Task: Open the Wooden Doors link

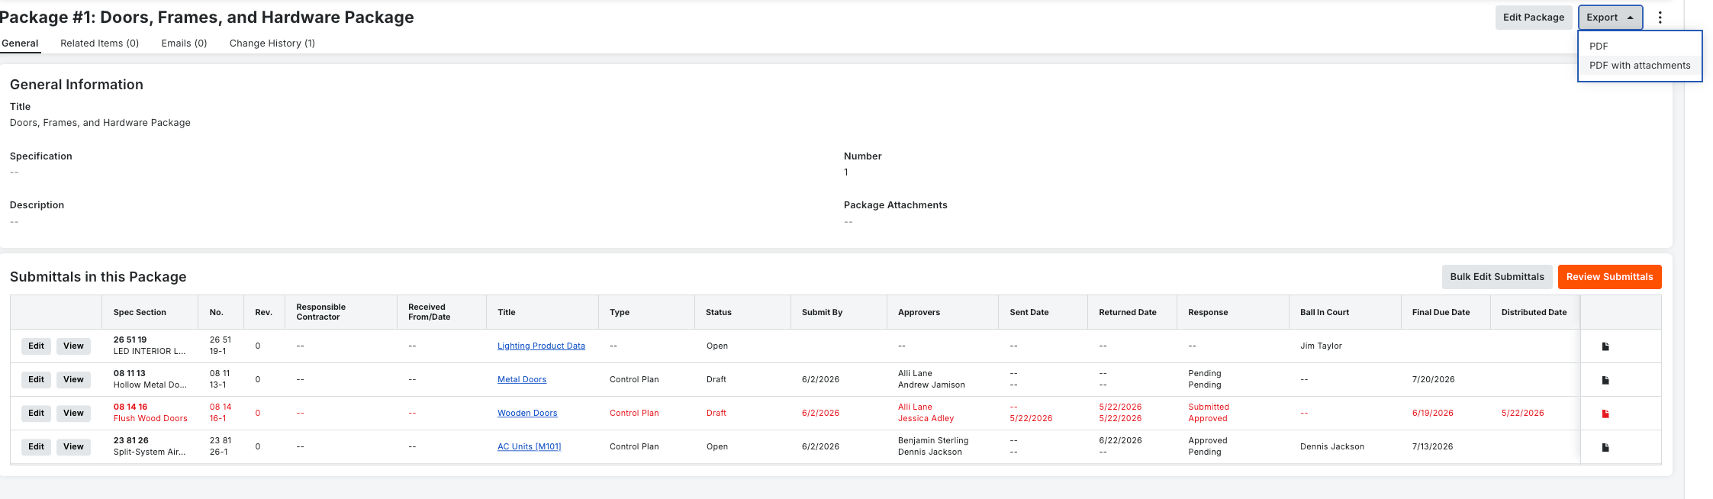Action: click(x=527, y=414)
